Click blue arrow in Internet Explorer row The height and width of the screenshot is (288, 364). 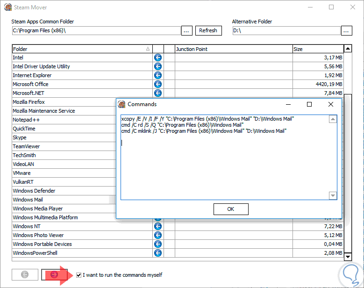[158, 75]
